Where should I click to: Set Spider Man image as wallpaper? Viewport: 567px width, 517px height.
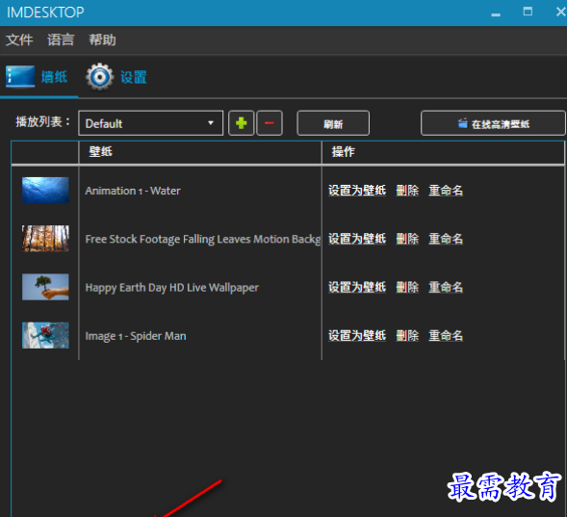tap(357, 335)
